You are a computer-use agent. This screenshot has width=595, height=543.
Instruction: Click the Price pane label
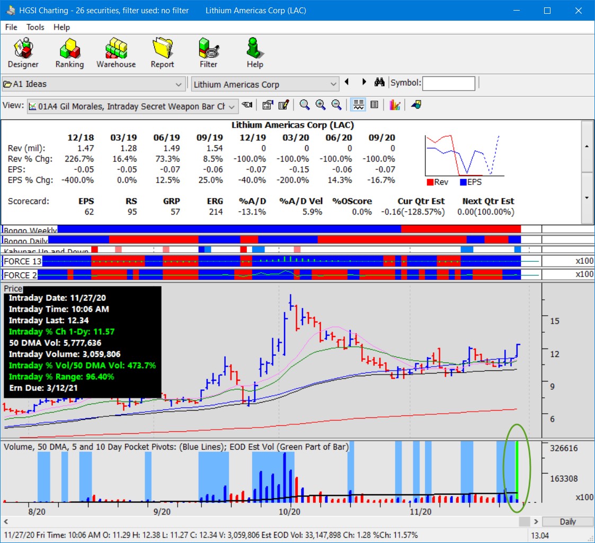[x=13, y=289]
